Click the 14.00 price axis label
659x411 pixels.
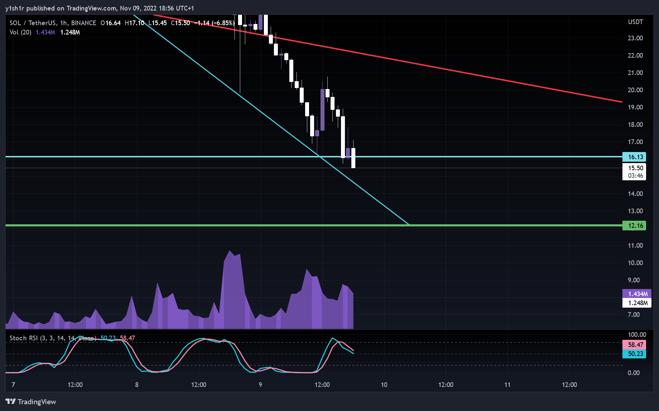635,194
